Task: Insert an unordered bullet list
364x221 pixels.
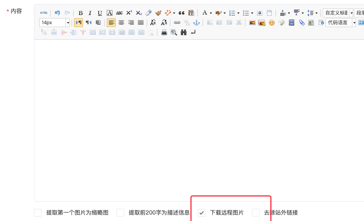Action: pyautogui.click(x=246, y=13)
